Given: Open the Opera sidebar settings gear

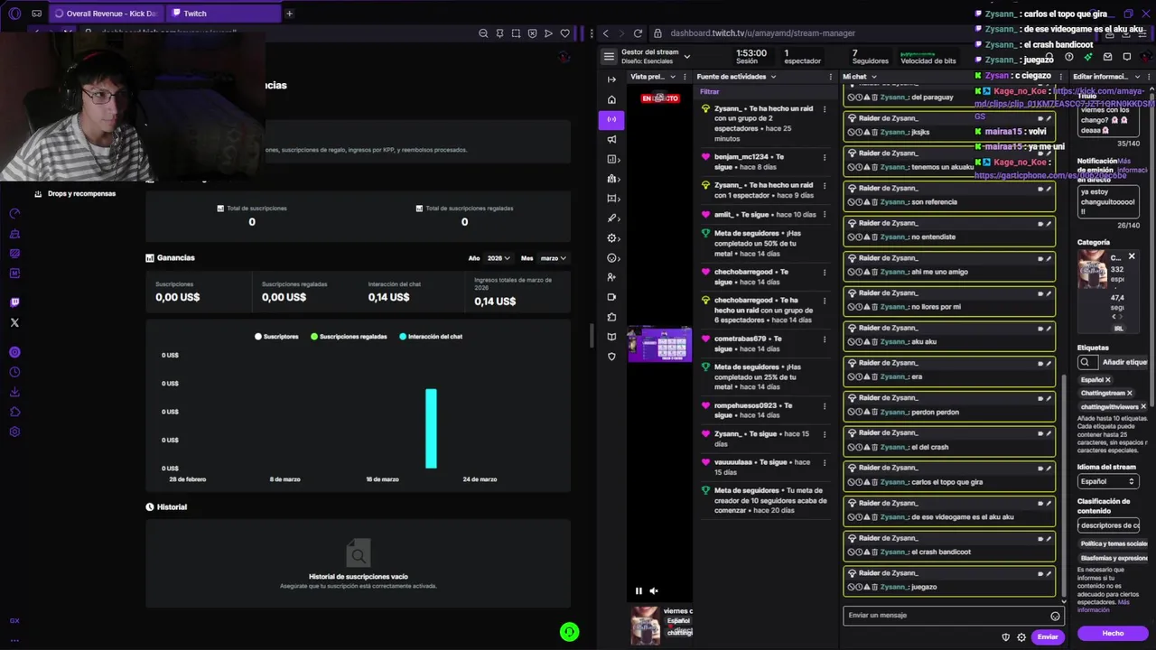Looking at the screenshot, I should [x=14, y=432].
